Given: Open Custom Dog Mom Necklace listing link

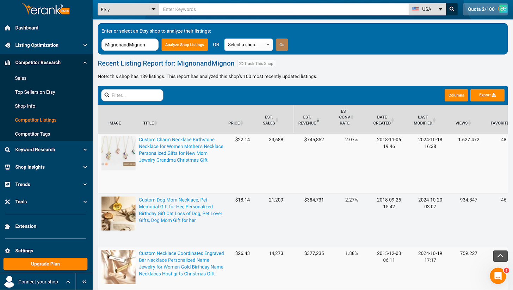Looking at the screenshot, I should [x=181, y=210].
